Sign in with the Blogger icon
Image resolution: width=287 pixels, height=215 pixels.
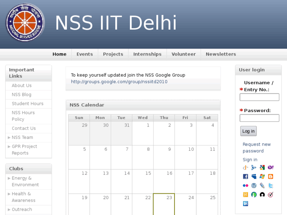(x=270, y=176)
